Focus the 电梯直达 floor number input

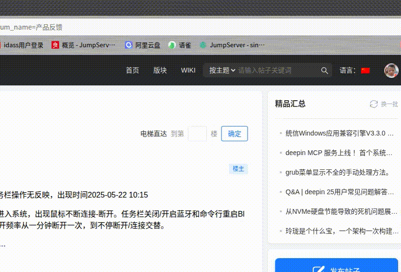pyautogui.click(x=197, y=134)
